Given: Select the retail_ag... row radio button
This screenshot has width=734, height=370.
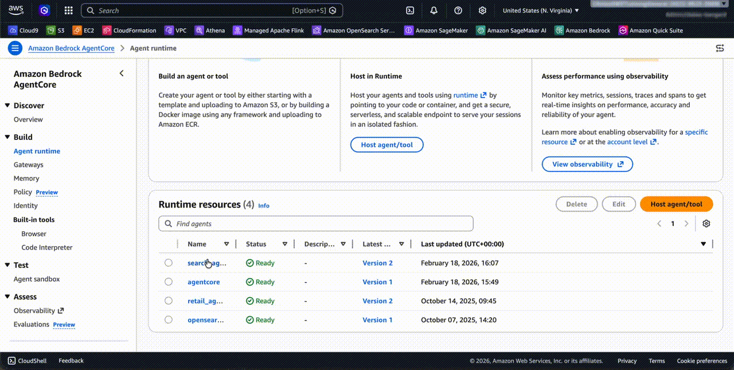Looking at the screenshot, I should point(168,301).
